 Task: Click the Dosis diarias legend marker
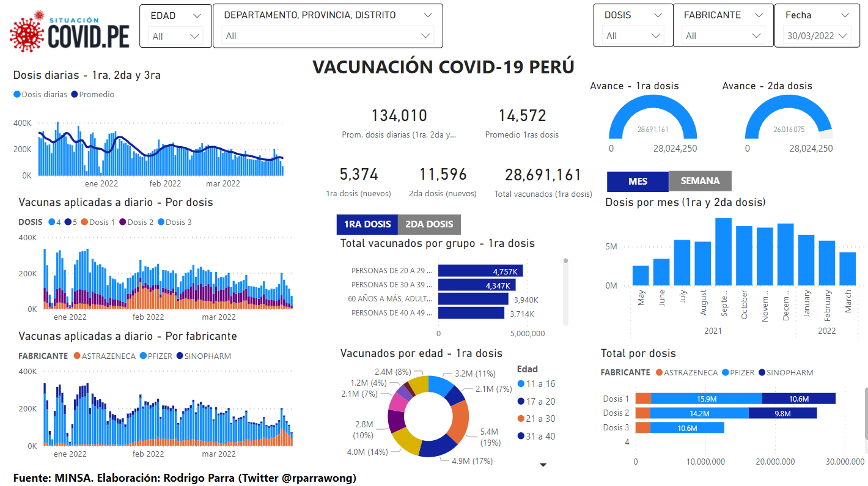click(17, 95)
